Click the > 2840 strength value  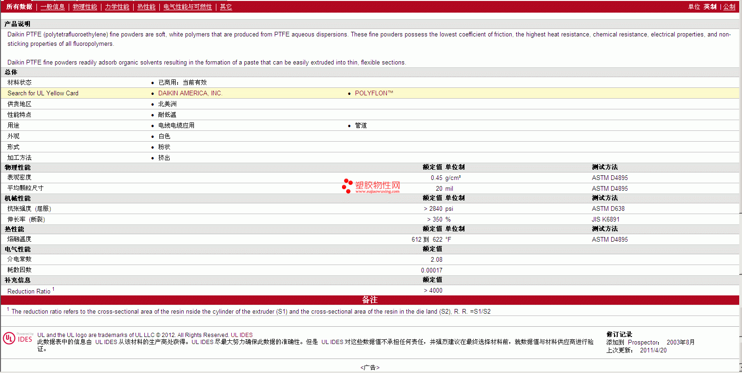(433, 208)
